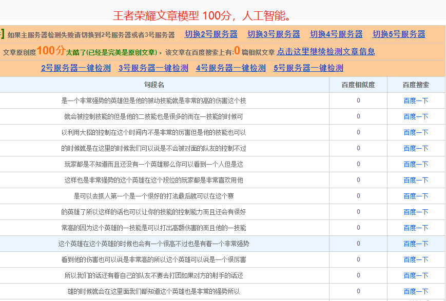The image size is (446, 301).
Task: Launch 4号服务器一键检测
Action: point(230,68)
